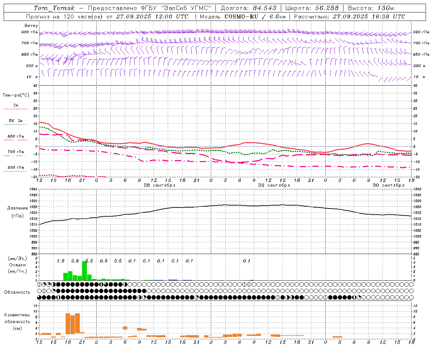The width and height of the screenshot is (431, 345).
Task: Select the 850 гПа temperature legend entry
Action: pyautogui.click(x=15, y=136)
